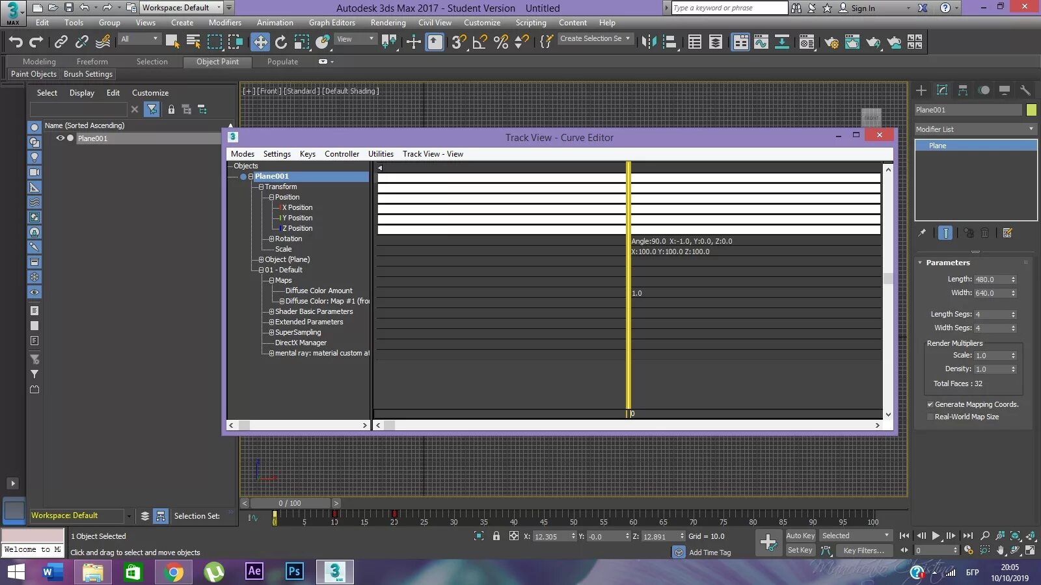
Task: Launch After Effects from the taskbar
Action: point(254,571)
